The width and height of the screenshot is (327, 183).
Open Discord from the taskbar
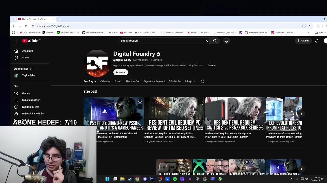coord(145,179)
